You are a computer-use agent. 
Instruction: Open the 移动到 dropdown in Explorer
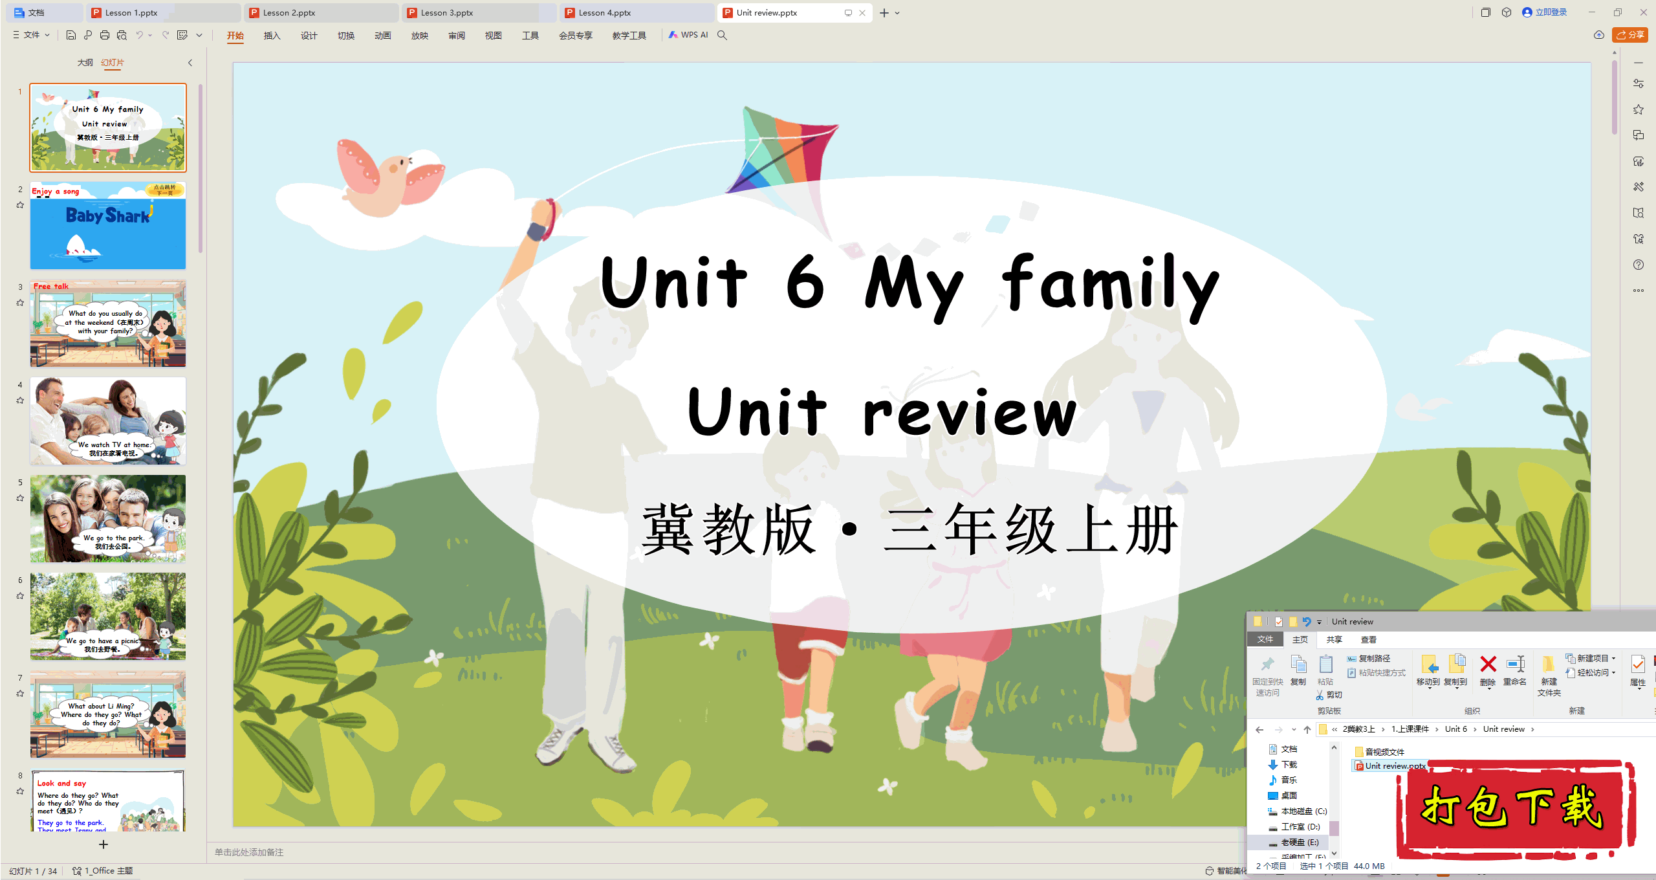coord(1428,688)
